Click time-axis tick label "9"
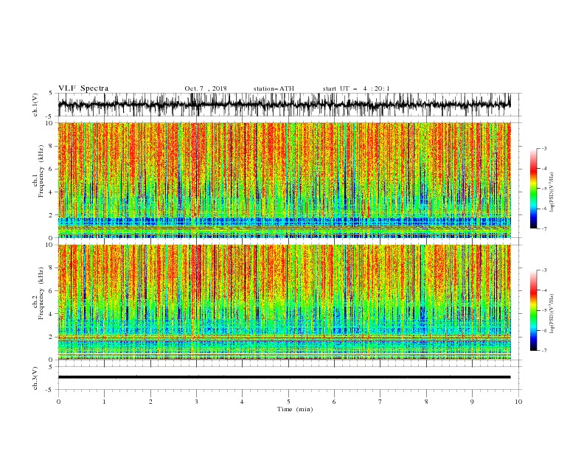The width and height of the screenshot is (584, 451). pyautogui.click(x=472, y=402)
